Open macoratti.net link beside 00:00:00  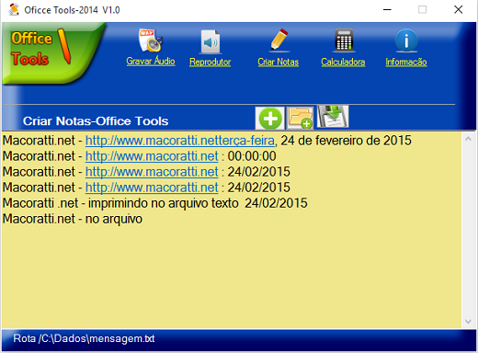click(x=152, y=156)
